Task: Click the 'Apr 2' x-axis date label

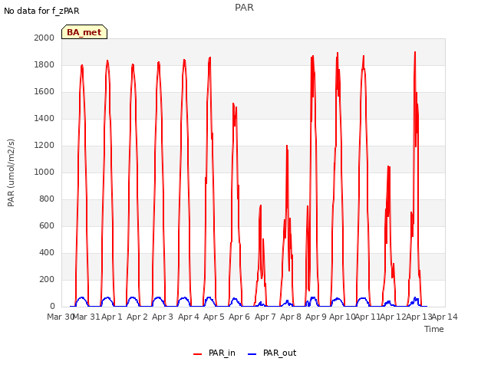Action: point(137,317)
